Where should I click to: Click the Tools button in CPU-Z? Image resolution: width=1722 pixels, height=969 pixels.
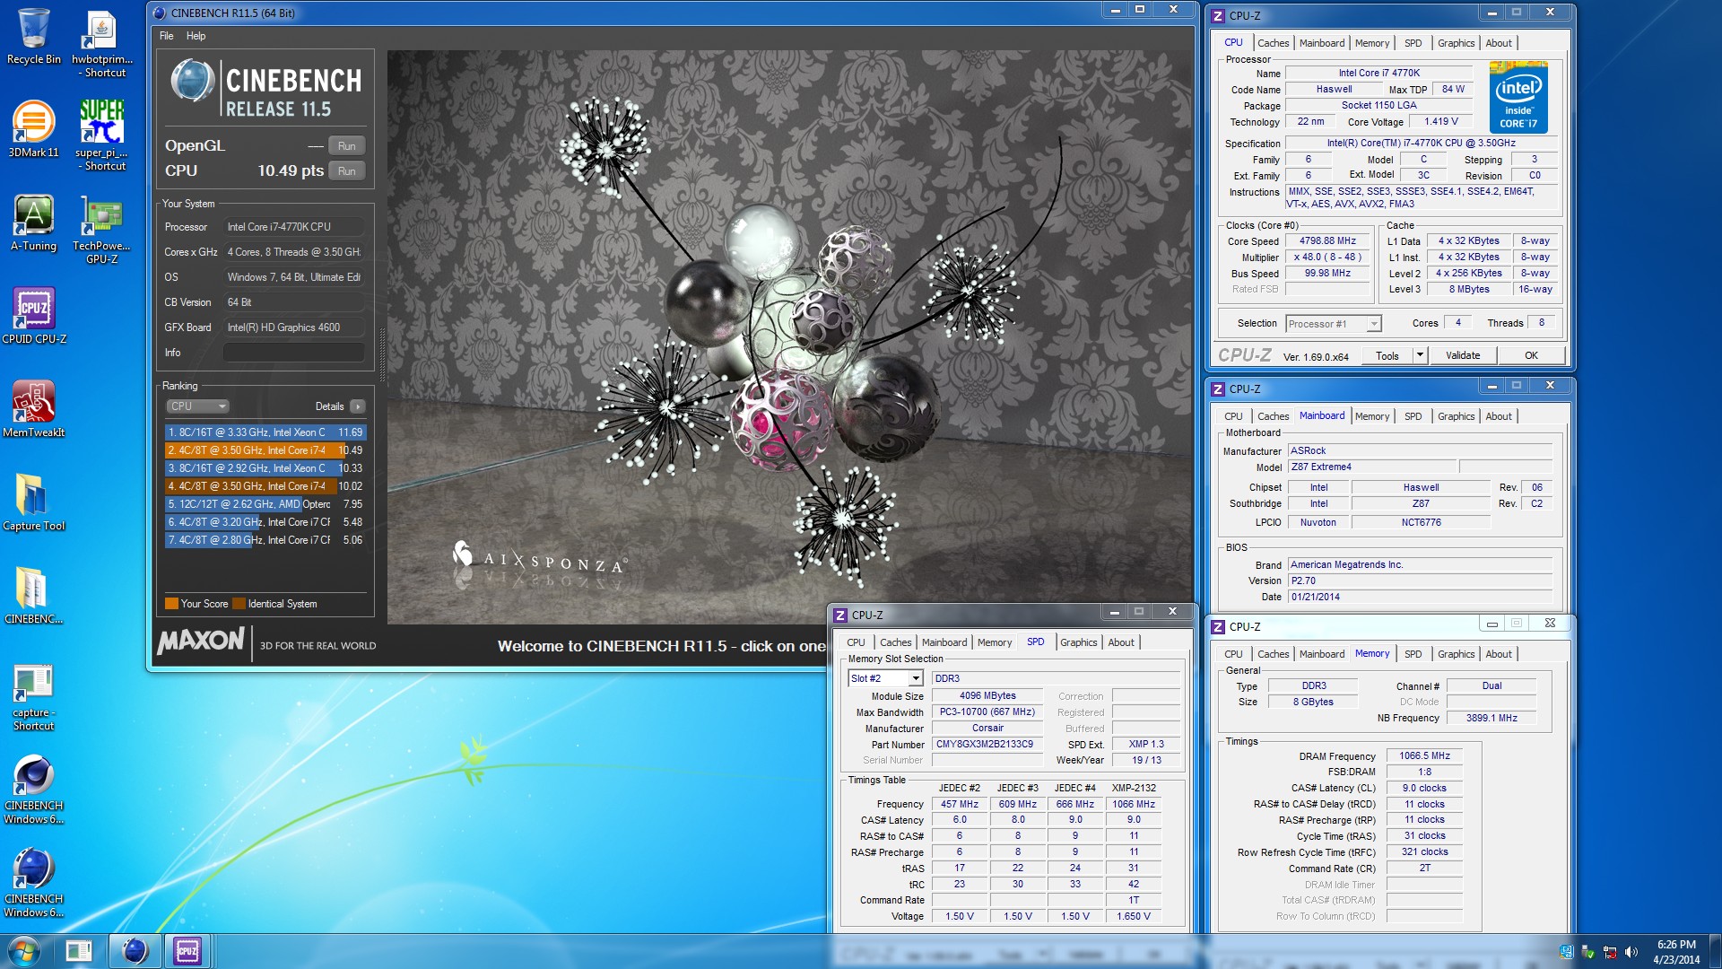(x=1387, y=355)
